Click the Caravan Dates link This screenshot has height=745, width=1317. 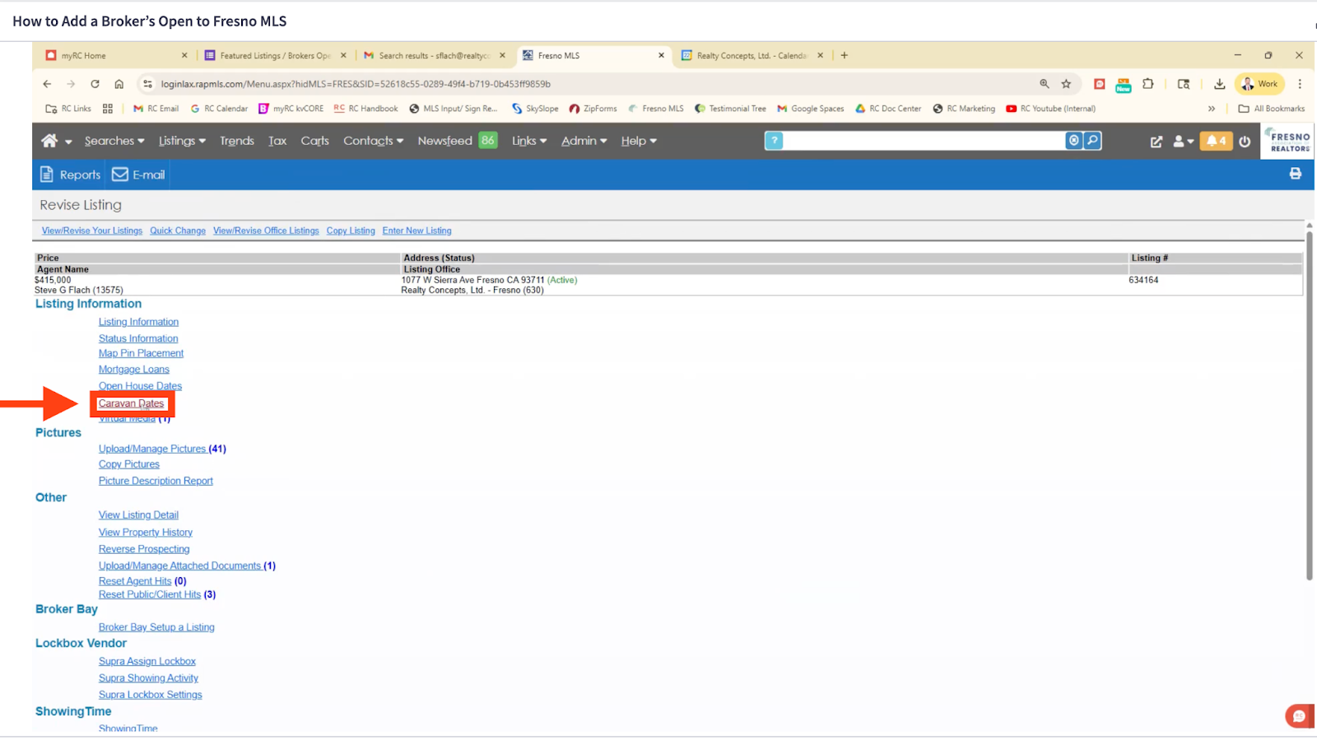(131, 403)
